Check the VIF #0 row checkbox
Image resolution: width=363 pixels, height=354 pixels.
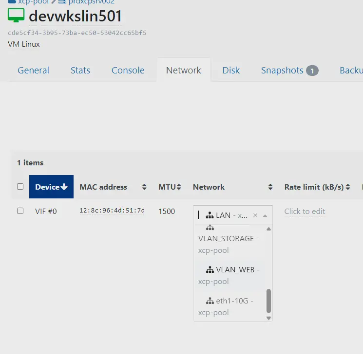(x=20, y=211)
